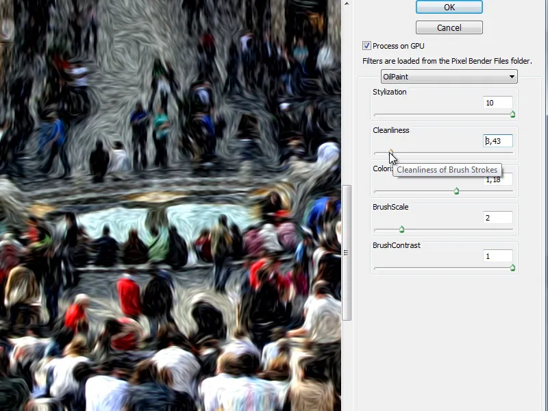The width and height of the screenshot is (548, 411).
Task: Click the dropdown arrow to choose another filter
Action: (512, 76)
